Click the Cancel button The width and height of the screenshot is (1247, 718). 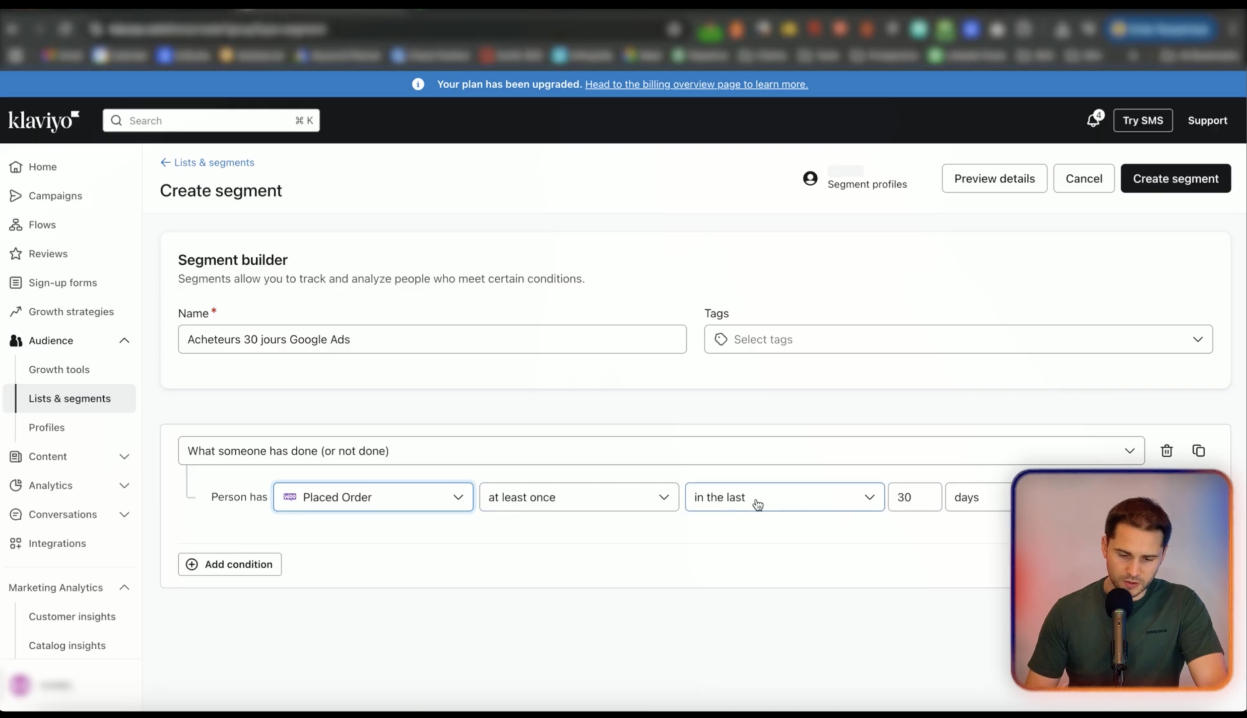click(x=1084, y=178)
